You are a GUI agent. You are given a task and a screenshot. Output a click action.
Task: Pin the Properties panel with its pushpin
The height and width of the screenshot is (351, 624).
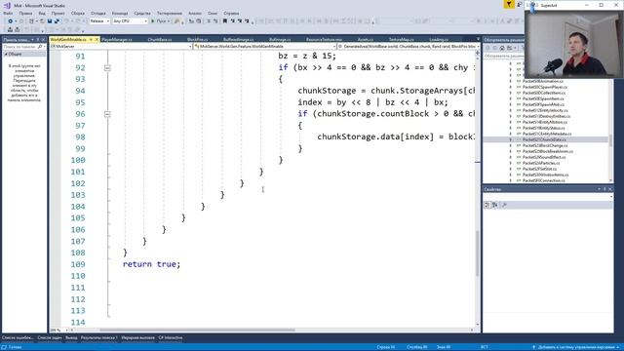[604, 189]
